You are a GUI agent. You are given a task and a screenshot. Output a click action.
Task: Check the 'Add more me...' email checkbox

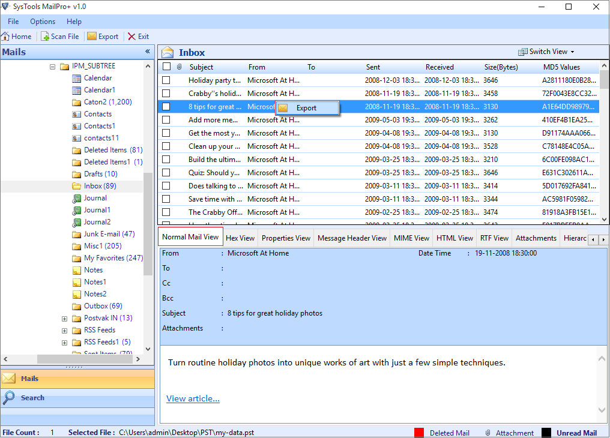pos(166,120)
